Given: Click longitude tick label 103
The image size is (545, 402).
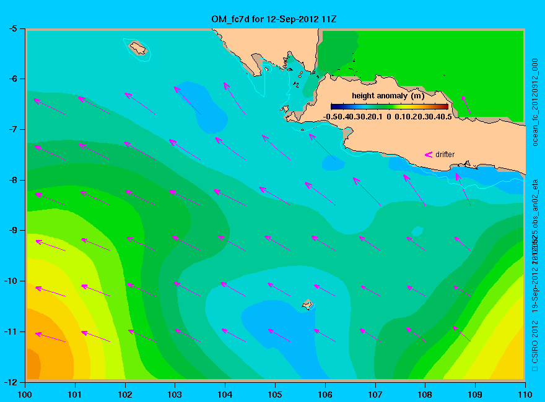Looking at the screenshot, I should (x=175, y=395).
